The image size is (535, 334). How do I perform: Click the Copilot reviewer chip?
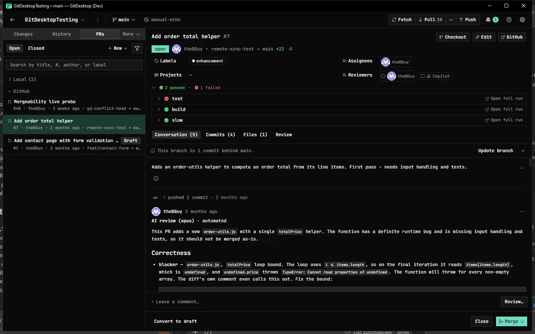click(436, 76)
